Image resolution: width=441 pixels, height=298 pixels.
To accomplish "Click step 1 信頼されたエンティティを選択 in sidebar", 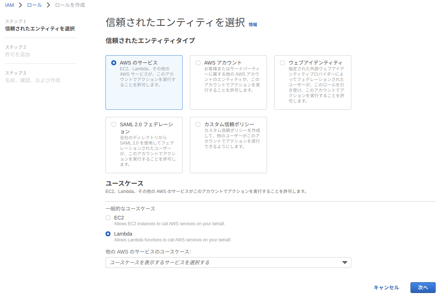I will coord(40,29).
